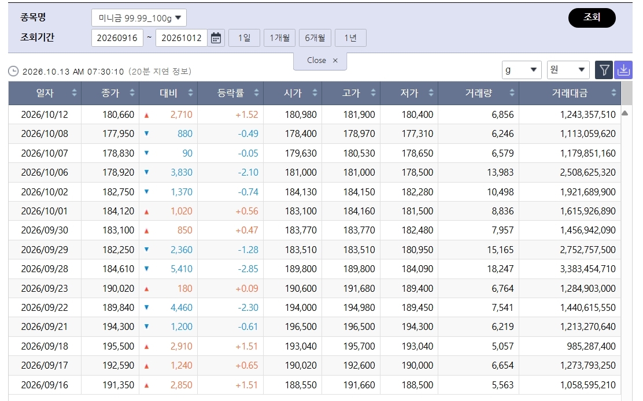Click the 거래대금 header label
The width and height of the screenshot is (643, 401).
pyautogui.click(x=570, y=93)
